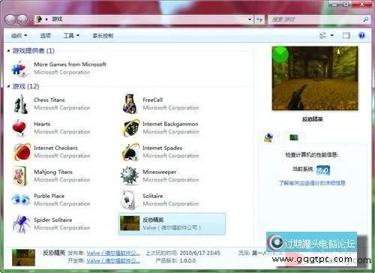Select the Chess Titans title text
Screen dimensions: 375x273
tap(49, 100)
